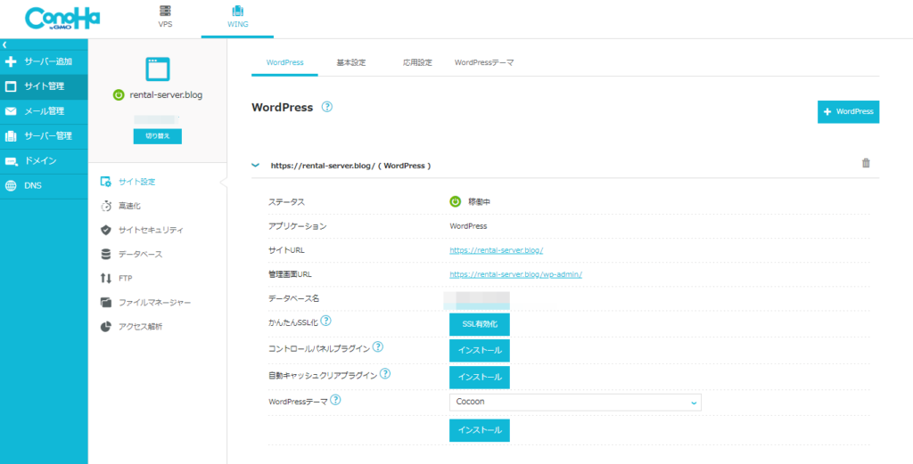Select サイト設定 in the submenu
The image size is (913, 464).
point(136,182)
